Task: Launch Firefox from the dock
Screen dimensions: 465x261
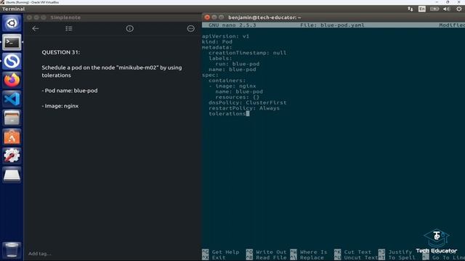Action: 12,80
